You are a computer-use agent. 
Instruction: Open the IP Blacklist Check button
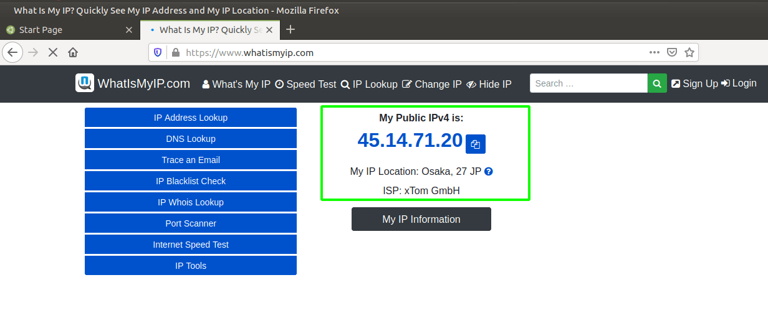(x=191, y=181)
